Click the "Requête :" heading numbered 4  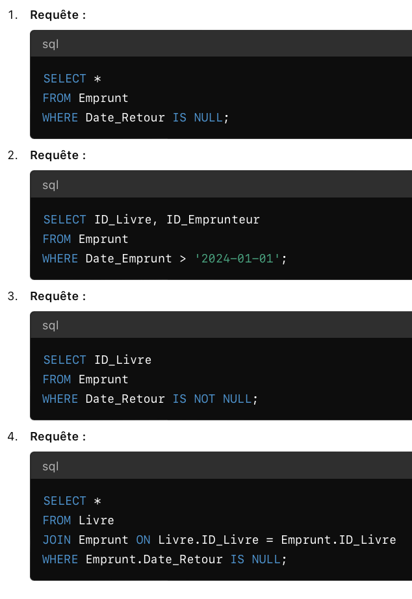pos(58,437)
